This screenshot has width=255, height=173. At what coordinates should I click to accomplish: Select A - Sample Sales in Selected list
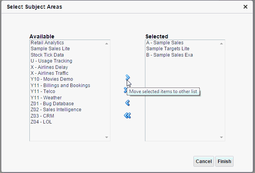coord(165,43)
